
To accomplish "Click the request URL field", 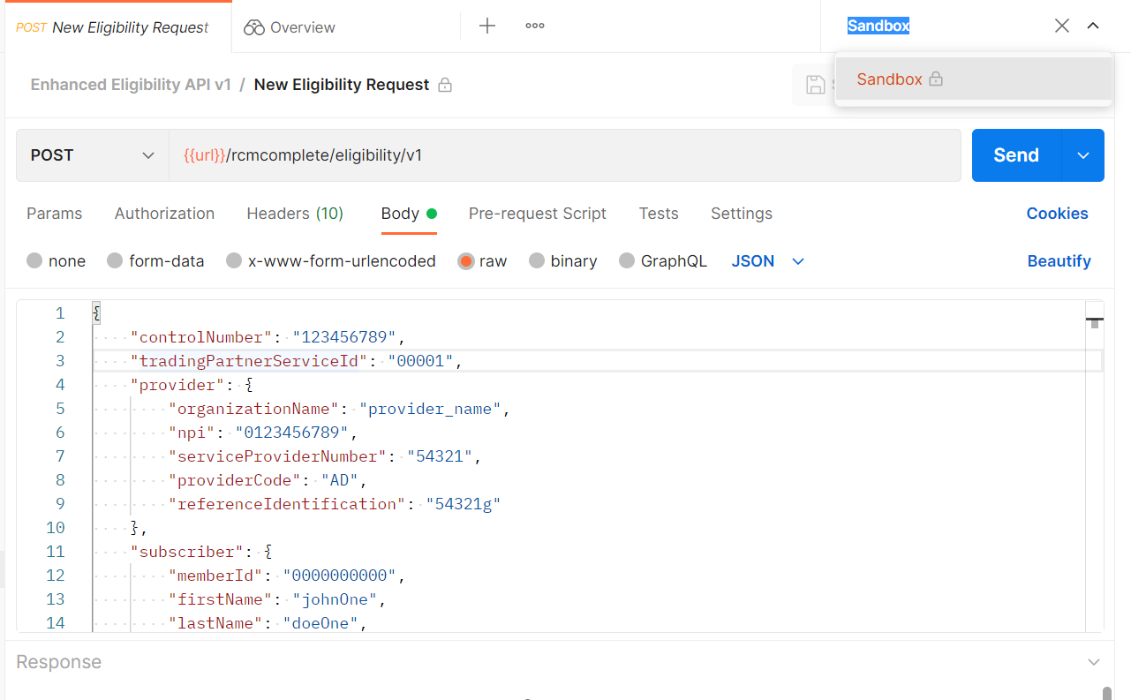I will point(565,155).
